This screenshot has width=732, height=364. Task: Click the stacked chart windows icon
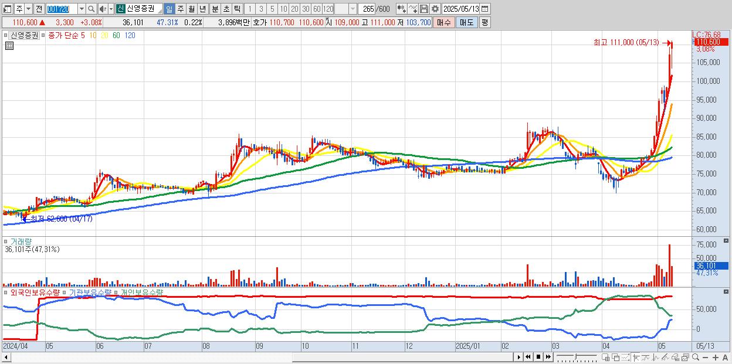point(685,357)
